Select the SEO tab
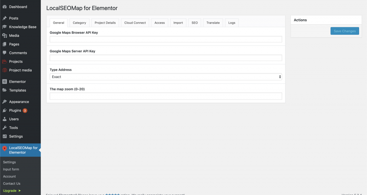The image size is (367, 195). [x=195, y=23]
